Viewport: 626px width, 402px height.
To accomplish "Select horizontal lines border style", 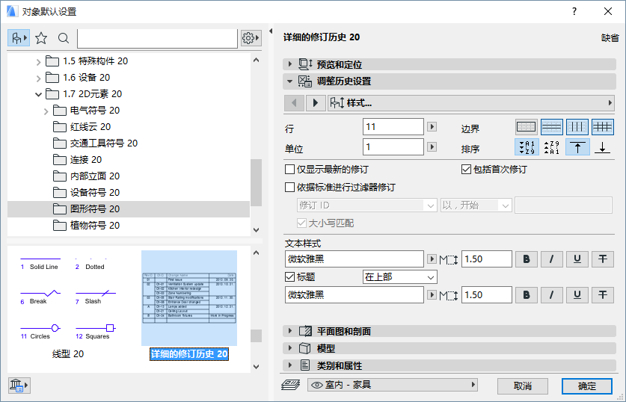I will (x=552, y=127).
